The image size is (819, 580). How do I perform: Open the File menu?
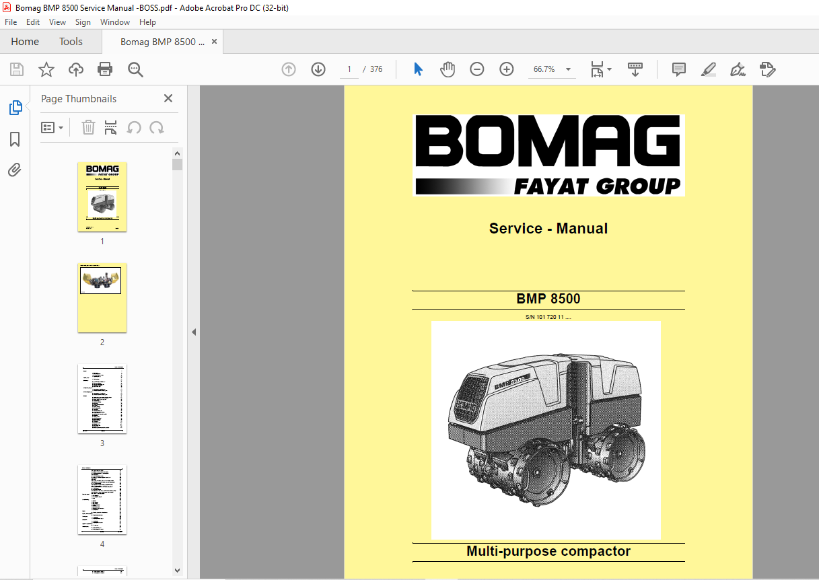coord(11,22)
